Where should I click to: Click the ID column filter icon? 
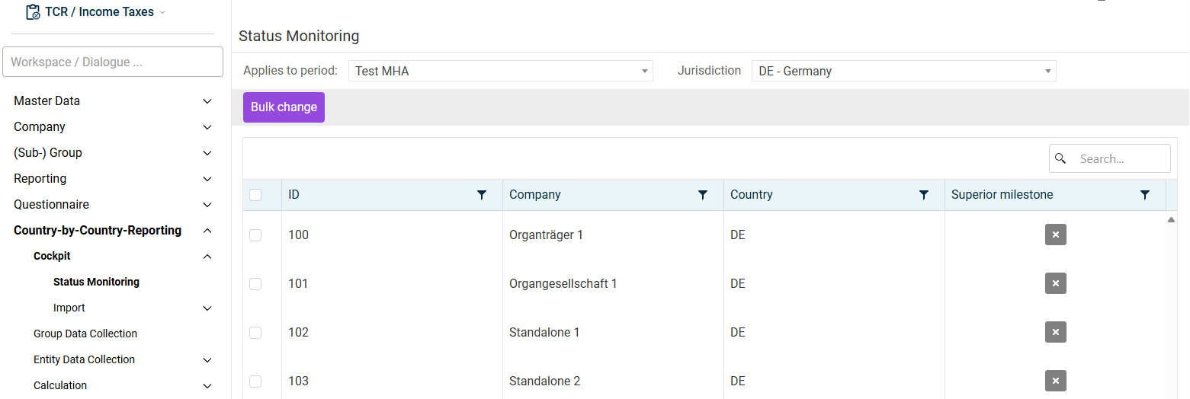click(x=481, y=195)
